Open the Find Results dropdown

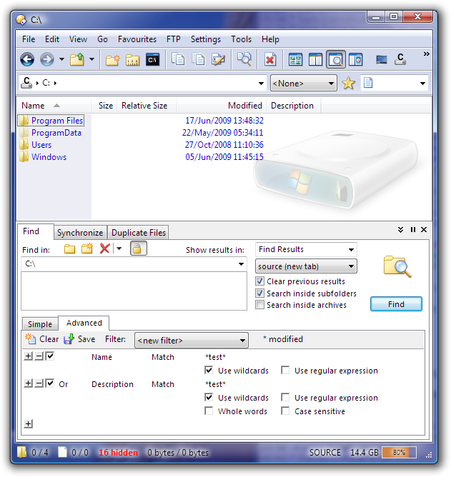[306, 250]
